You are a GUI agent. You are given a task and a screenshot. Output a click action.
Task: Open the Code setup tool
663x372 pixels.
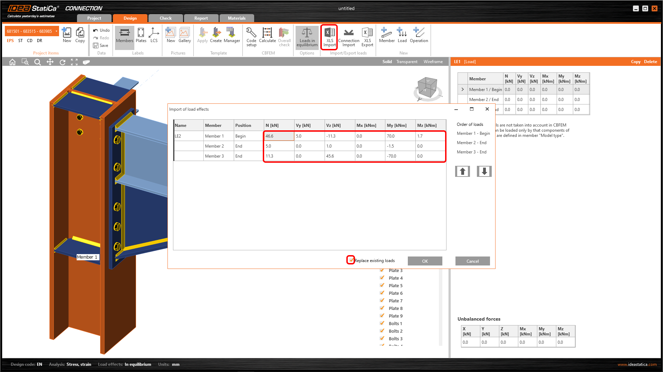251,37
